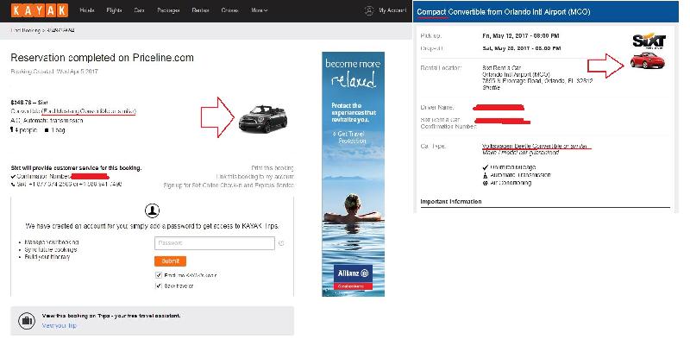Click the 1 bag luggage icon

[47, 130]
